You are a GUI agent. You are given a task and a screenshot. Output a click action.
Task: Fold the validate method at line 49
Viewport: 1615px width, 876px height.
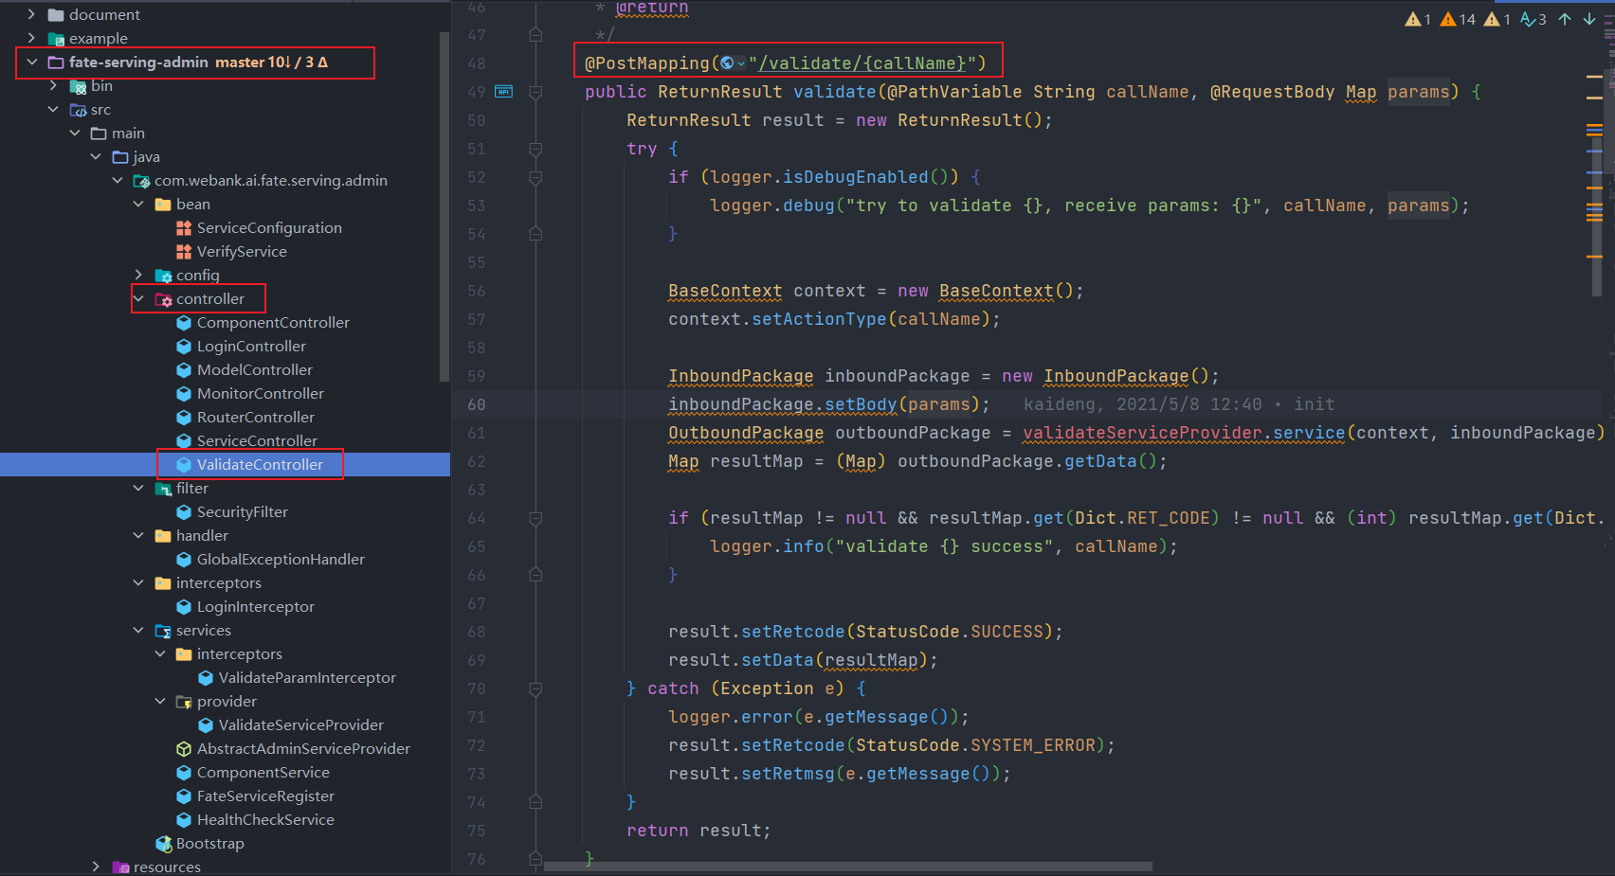coord(535,92)
